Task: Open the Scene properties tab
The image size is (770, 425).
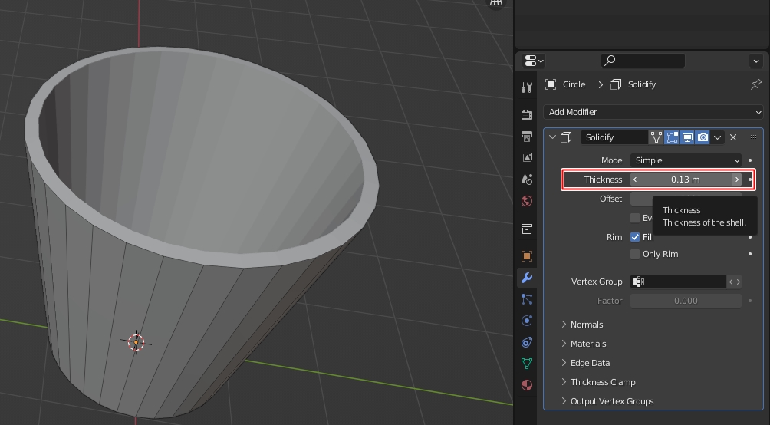Action: 527,180
